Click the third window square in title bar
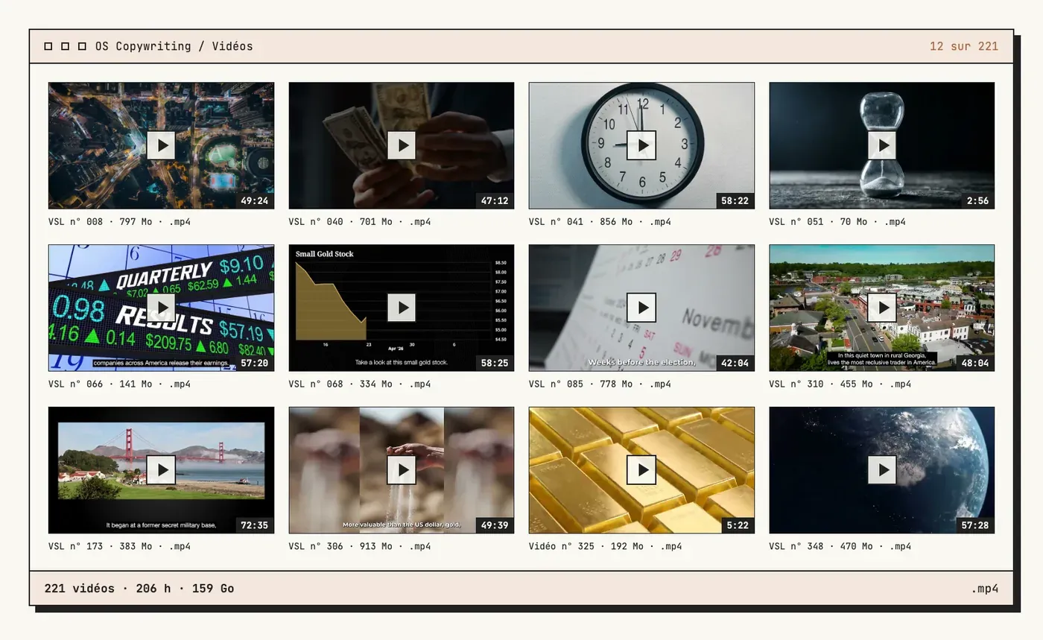1043x640 pixels. pyautogui.click(x=82, y=46)
